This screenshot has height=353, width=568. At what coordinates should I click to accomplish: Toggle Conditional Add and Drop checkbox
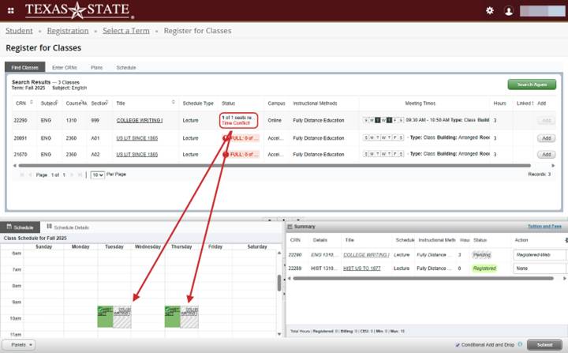pyautogui.click(x=458, y=344)
